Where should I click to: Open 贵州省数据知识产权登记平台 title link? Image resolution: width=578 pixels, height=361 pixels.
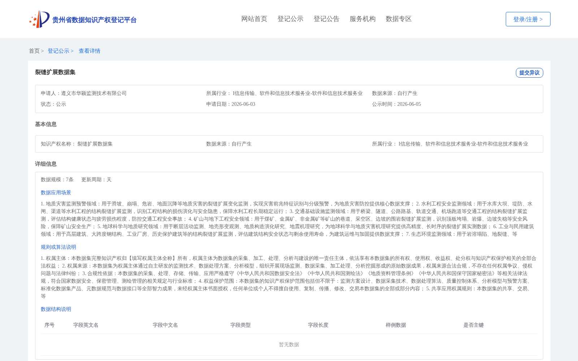tap(94, 20)
